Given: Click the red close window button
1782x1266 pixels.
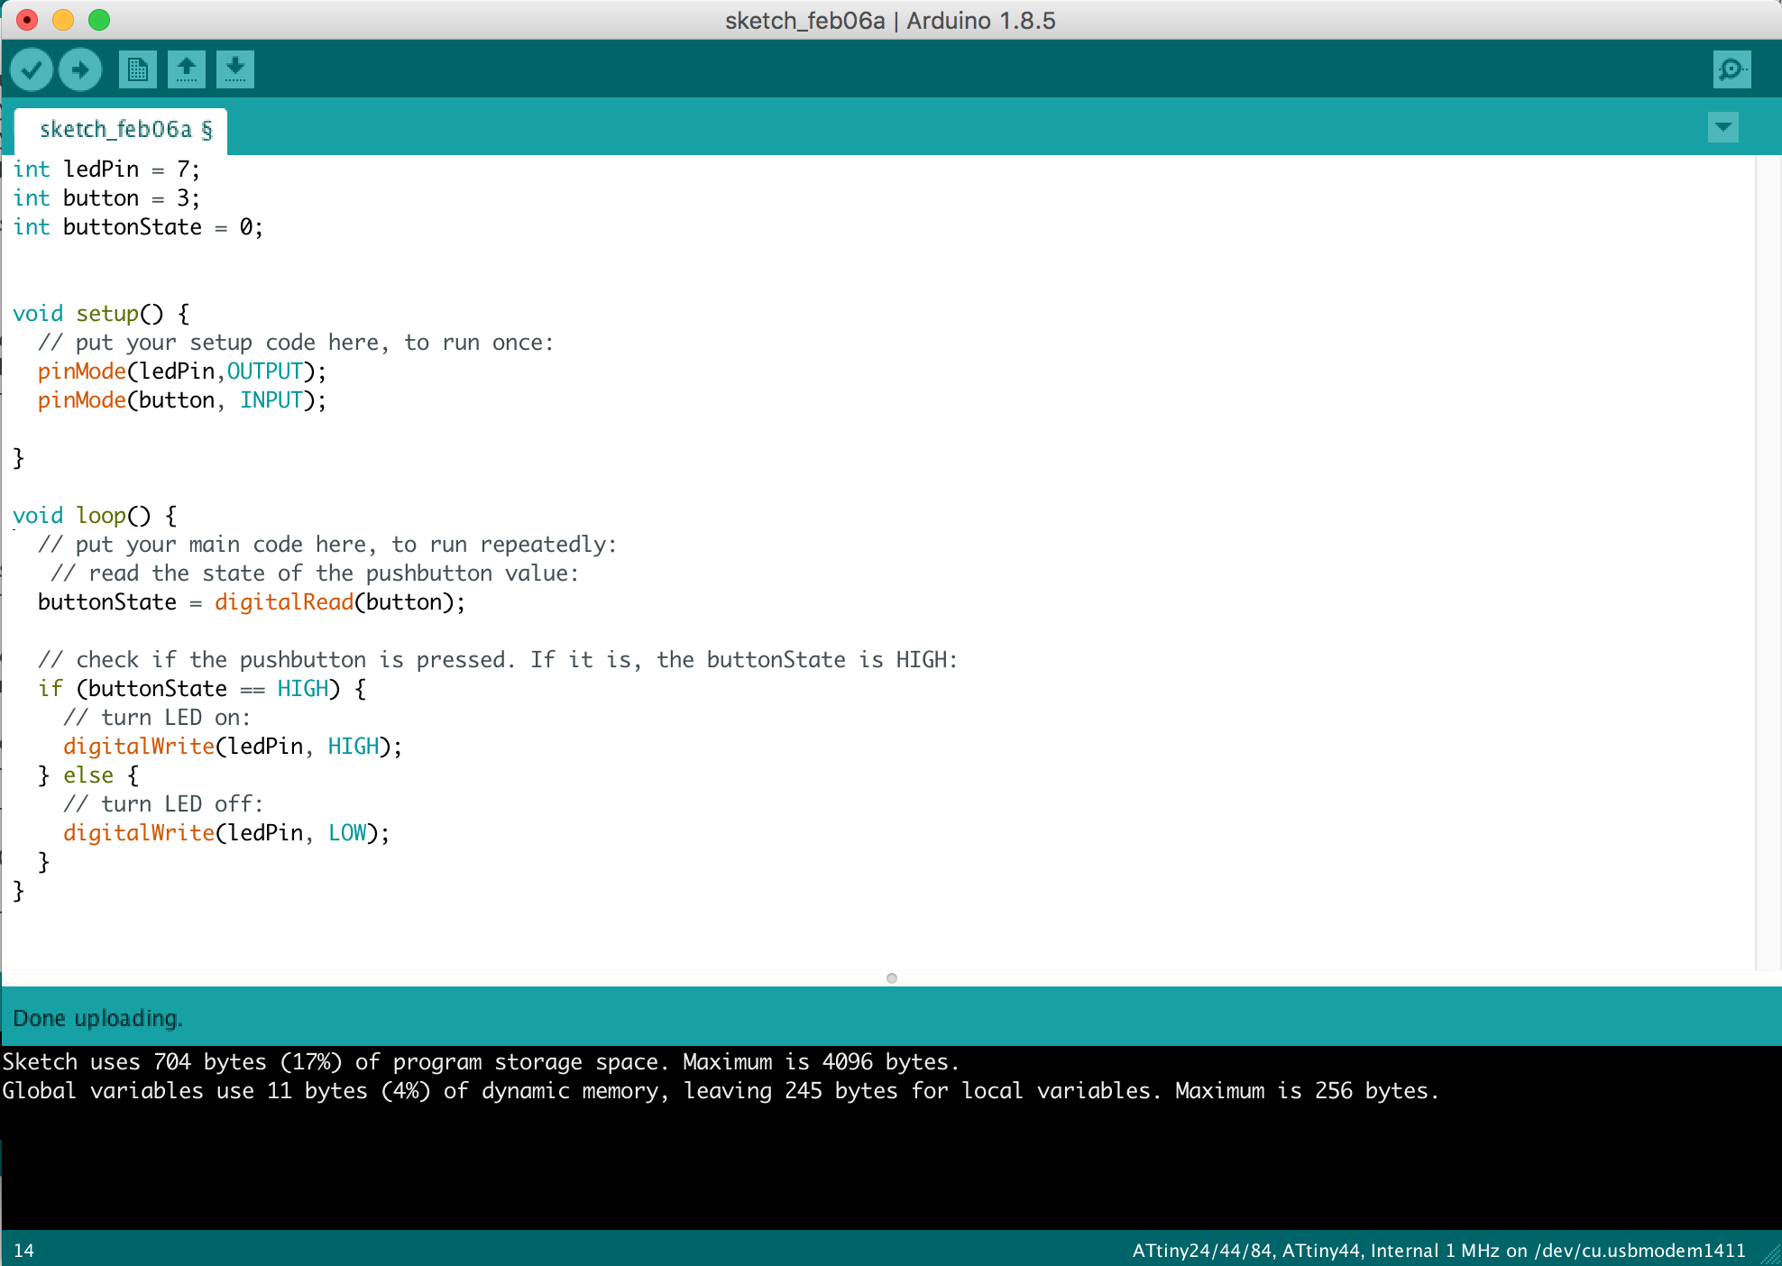Looking at the screenshot, I should (27, 20).
